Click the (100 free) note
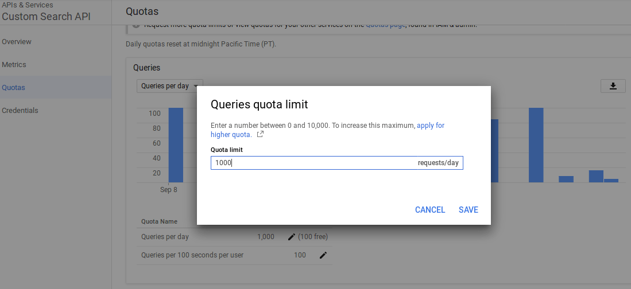Viewport: 631px width, 289px height. (313, 237)
